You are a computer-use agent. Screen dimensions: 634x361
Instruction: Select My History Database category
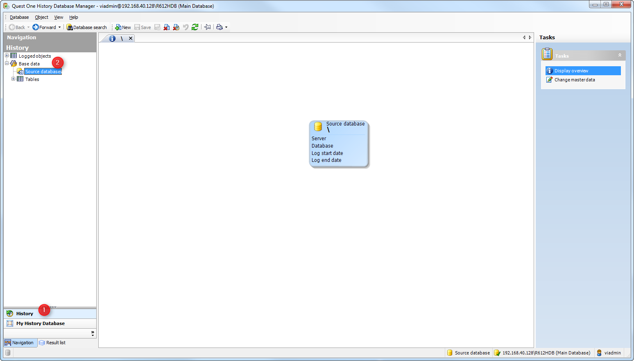pyautogui.click(x=40, y=323)
